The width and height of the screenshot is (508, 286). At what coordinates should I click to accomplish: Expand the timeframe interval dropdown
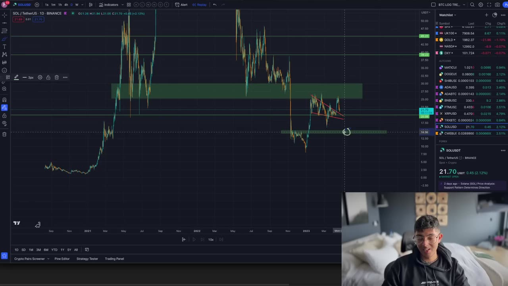[x=82, y=5]
